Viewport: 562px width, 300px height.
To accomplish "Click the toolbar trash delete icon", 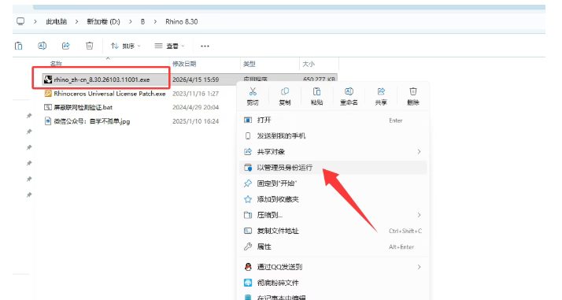I will click(89, 46).
